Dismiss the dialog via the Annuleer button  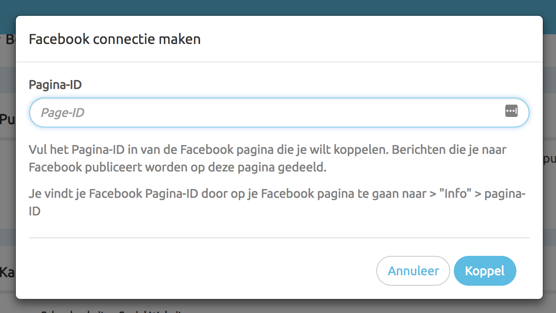pyautogui.click(x=413, y=271)
